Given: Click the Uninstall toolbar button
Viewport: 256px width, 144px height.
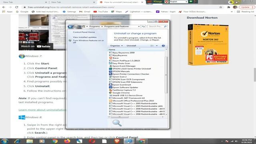Looking at the screenshot, I should pos(131,46).
